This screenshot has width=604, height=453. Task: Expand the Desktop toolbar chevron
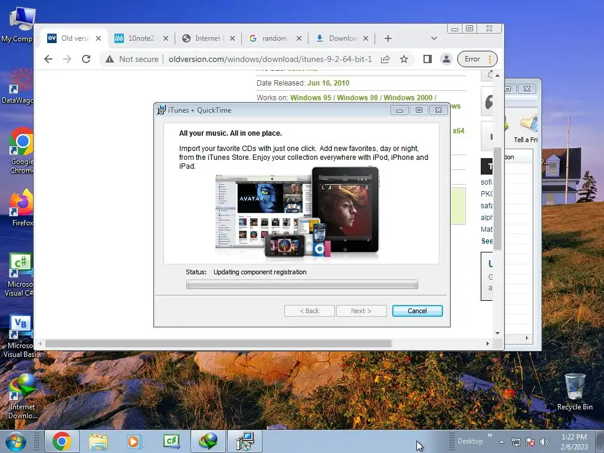point(490,435)
